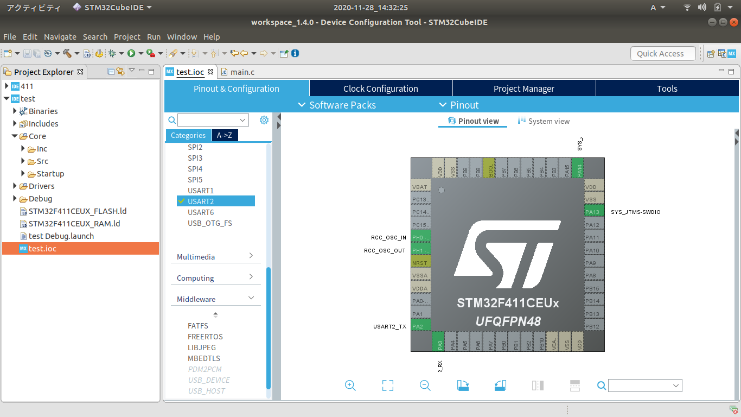Screen dimensions: 741x417
Task: Expand the Core folder in Project Explorer
Action: [x=15, y=136]
